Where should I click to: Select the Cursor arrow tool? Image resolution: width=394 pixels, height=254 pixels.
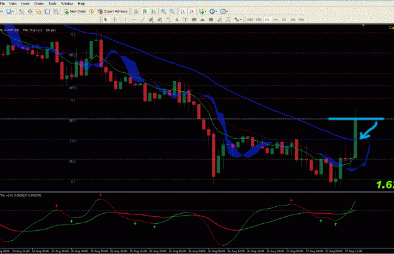105,19
